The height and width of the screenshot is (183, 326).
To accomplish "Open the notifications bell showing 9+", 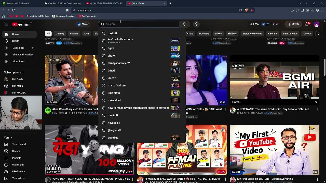I will [x=307, y=24].
